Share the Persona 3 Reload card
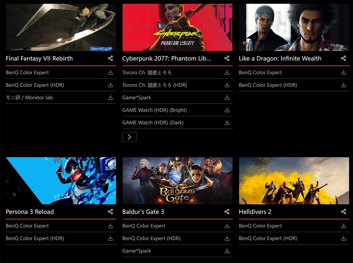This screenshot has width=353, height=263. (110, 212)
